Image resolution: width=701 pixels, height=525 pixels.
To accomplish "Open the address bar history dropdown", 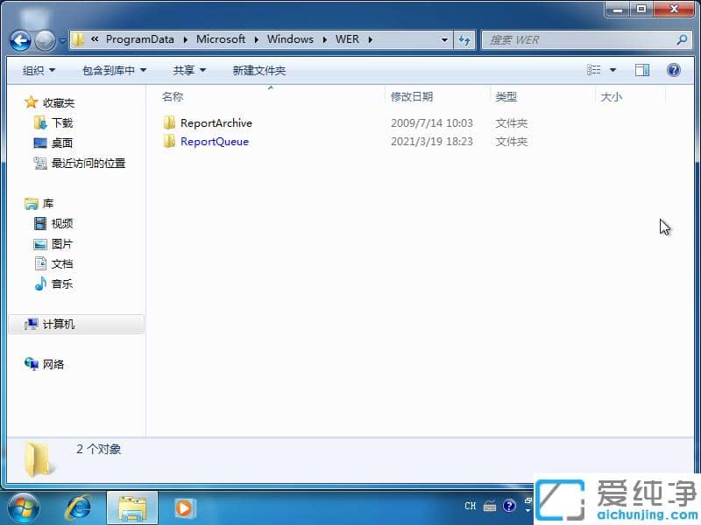I will point(445,39).
